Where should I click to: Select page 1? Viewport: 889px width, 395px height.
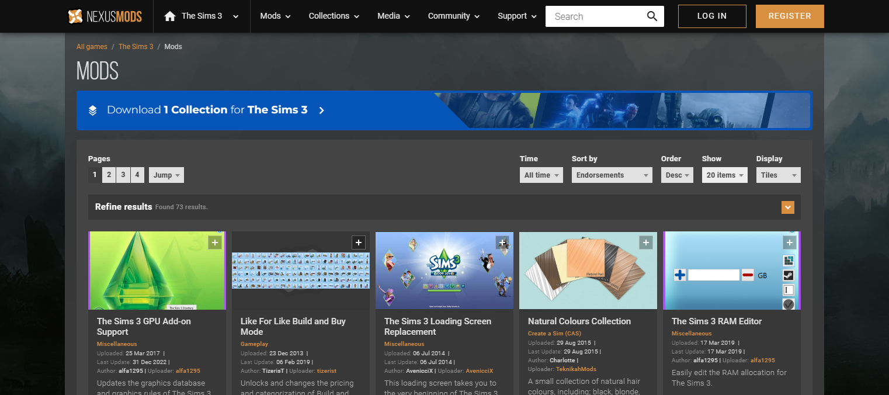click(x=95, y=175)
